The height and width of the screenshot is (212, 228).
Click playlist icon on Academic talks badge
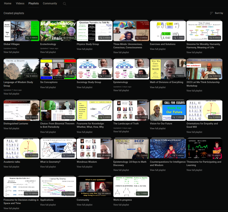(27, 155)
